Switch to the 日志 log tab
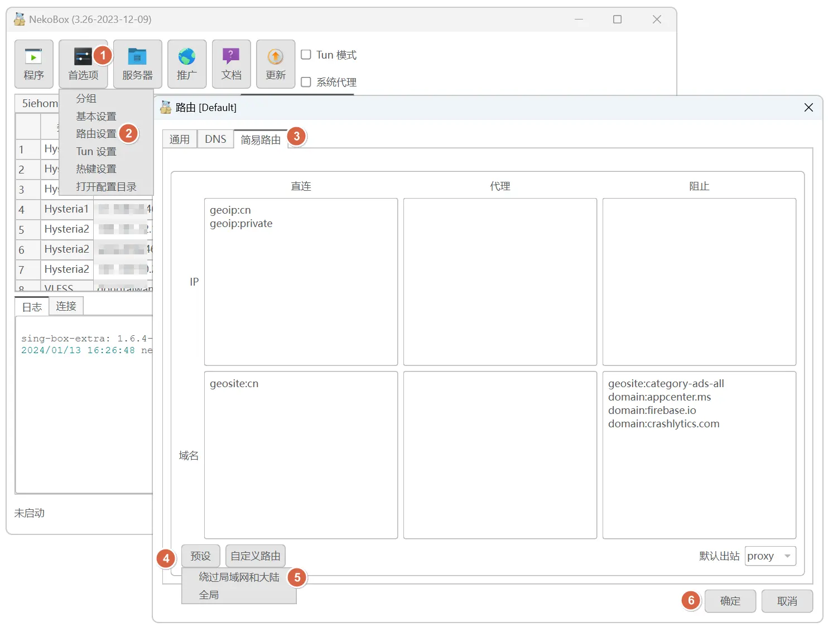 coord(32,307)
